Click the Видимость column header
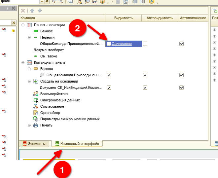Image resolution: width=218 pixels, height=178 pixels. 123,18
